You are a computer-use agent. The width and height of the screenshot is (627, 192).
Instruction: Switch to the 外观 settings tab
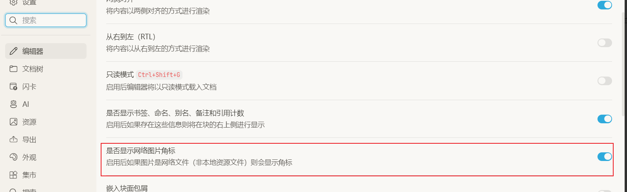coord(29,157)
